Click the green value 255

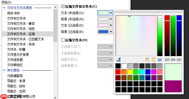[173, 60]
